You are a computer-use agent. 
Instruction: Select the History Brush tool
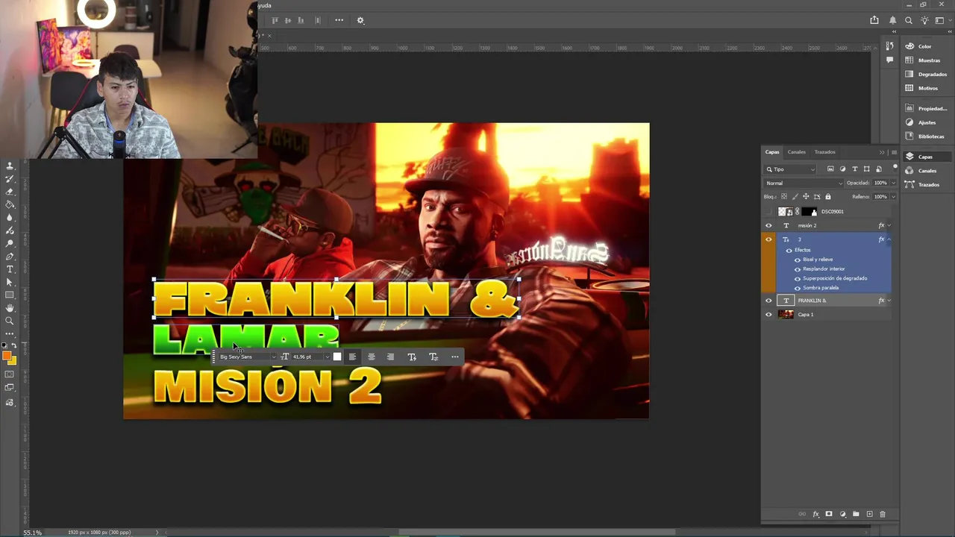[10, 179]
